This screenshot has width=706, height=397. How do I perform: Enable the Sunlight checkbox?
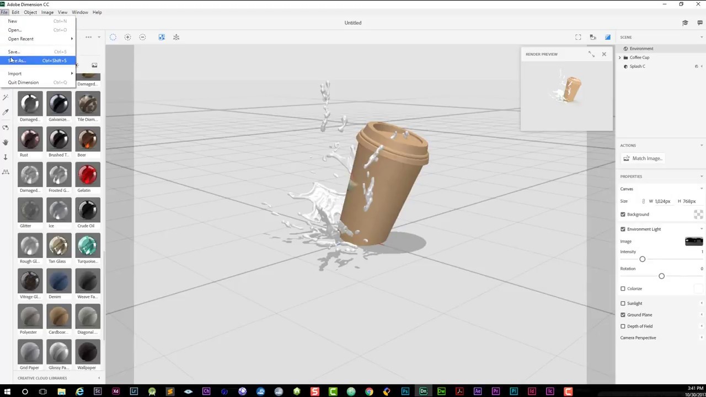click(623, 303)
